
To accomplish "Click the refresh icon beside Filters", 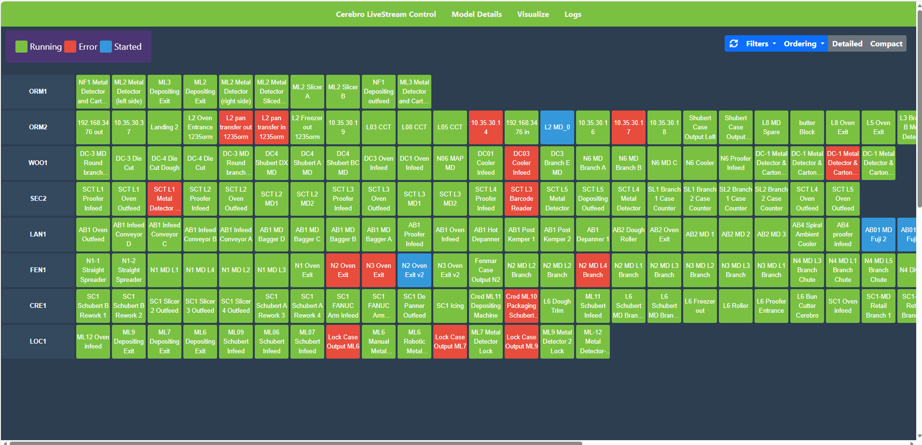I will (x=734, y=43).
